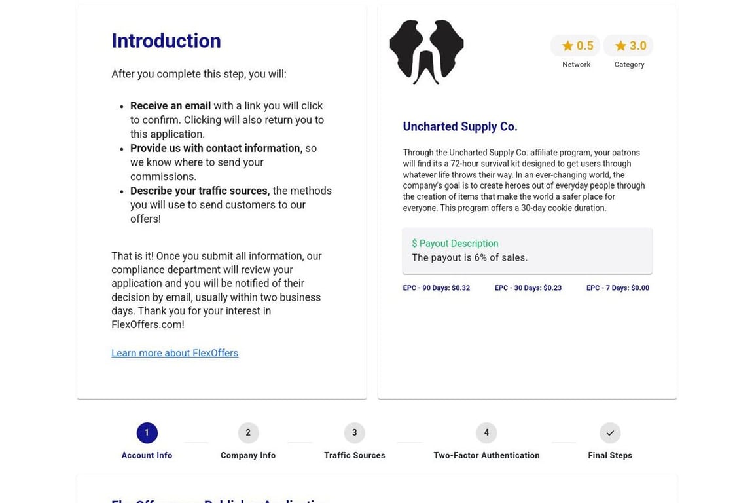Click the EPC - 90 Days value
The width and height of the screenshot is (754, 503).
pyautogui.click(x=436, y=288)
